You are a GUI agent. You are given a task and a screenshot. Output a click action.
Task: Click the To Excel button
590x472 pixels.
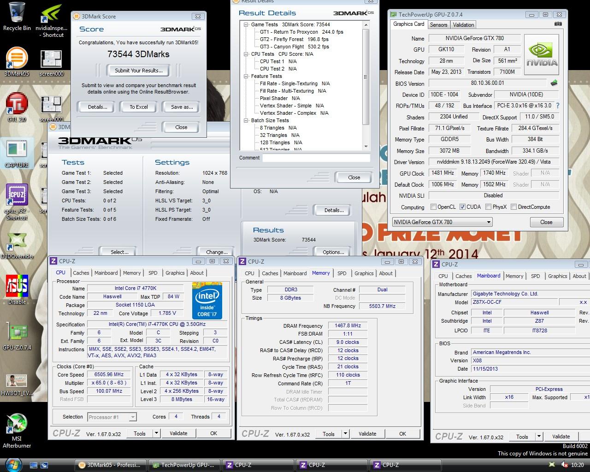point(139,107)
